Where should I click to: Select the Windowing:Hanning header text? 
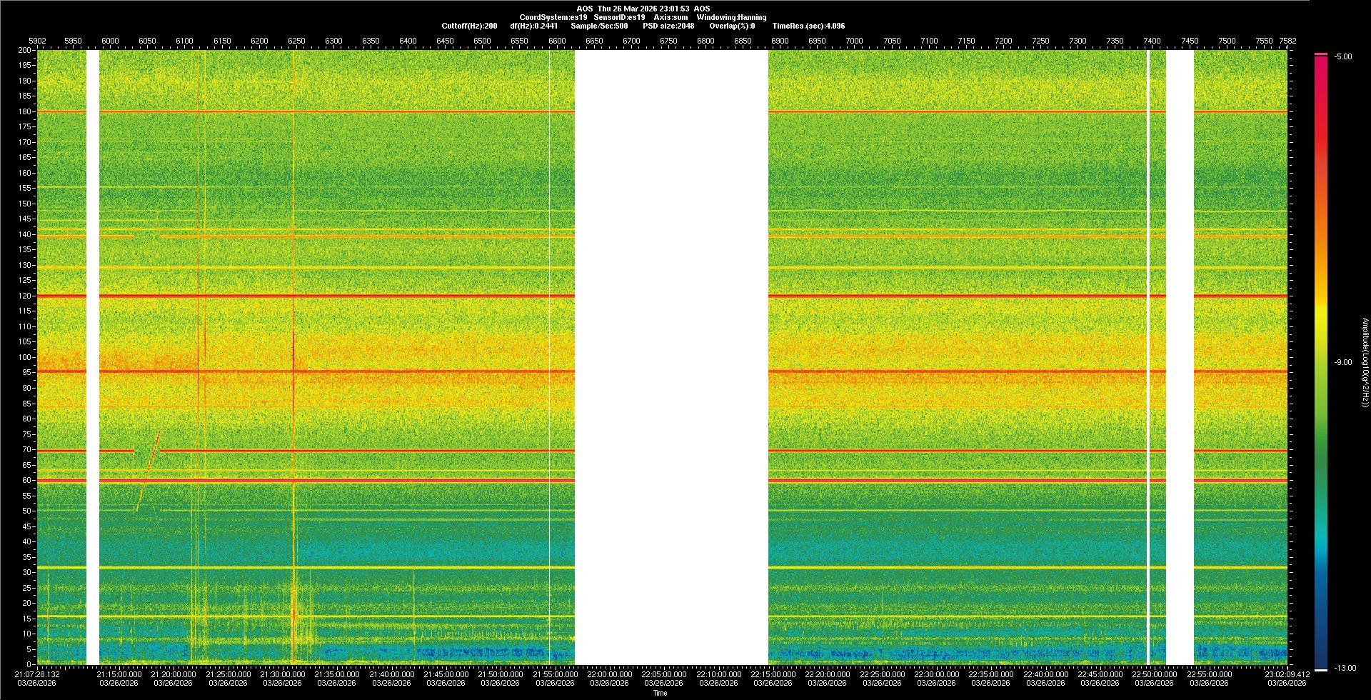[x=731, y=17]
